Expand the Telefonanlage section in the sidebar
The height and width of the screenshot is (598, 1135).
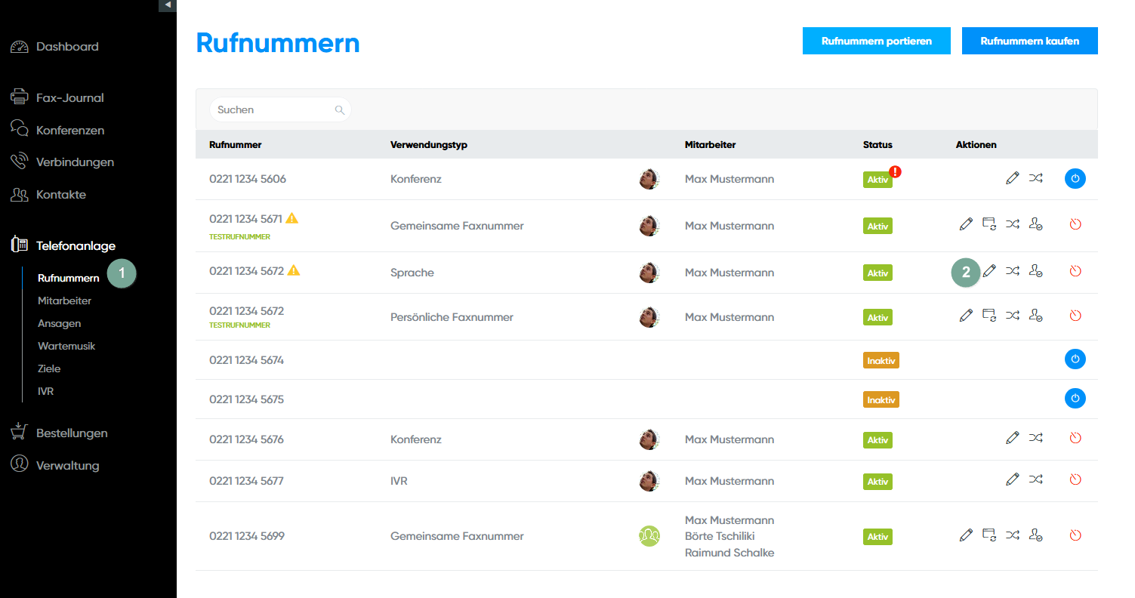coord(76,245)
